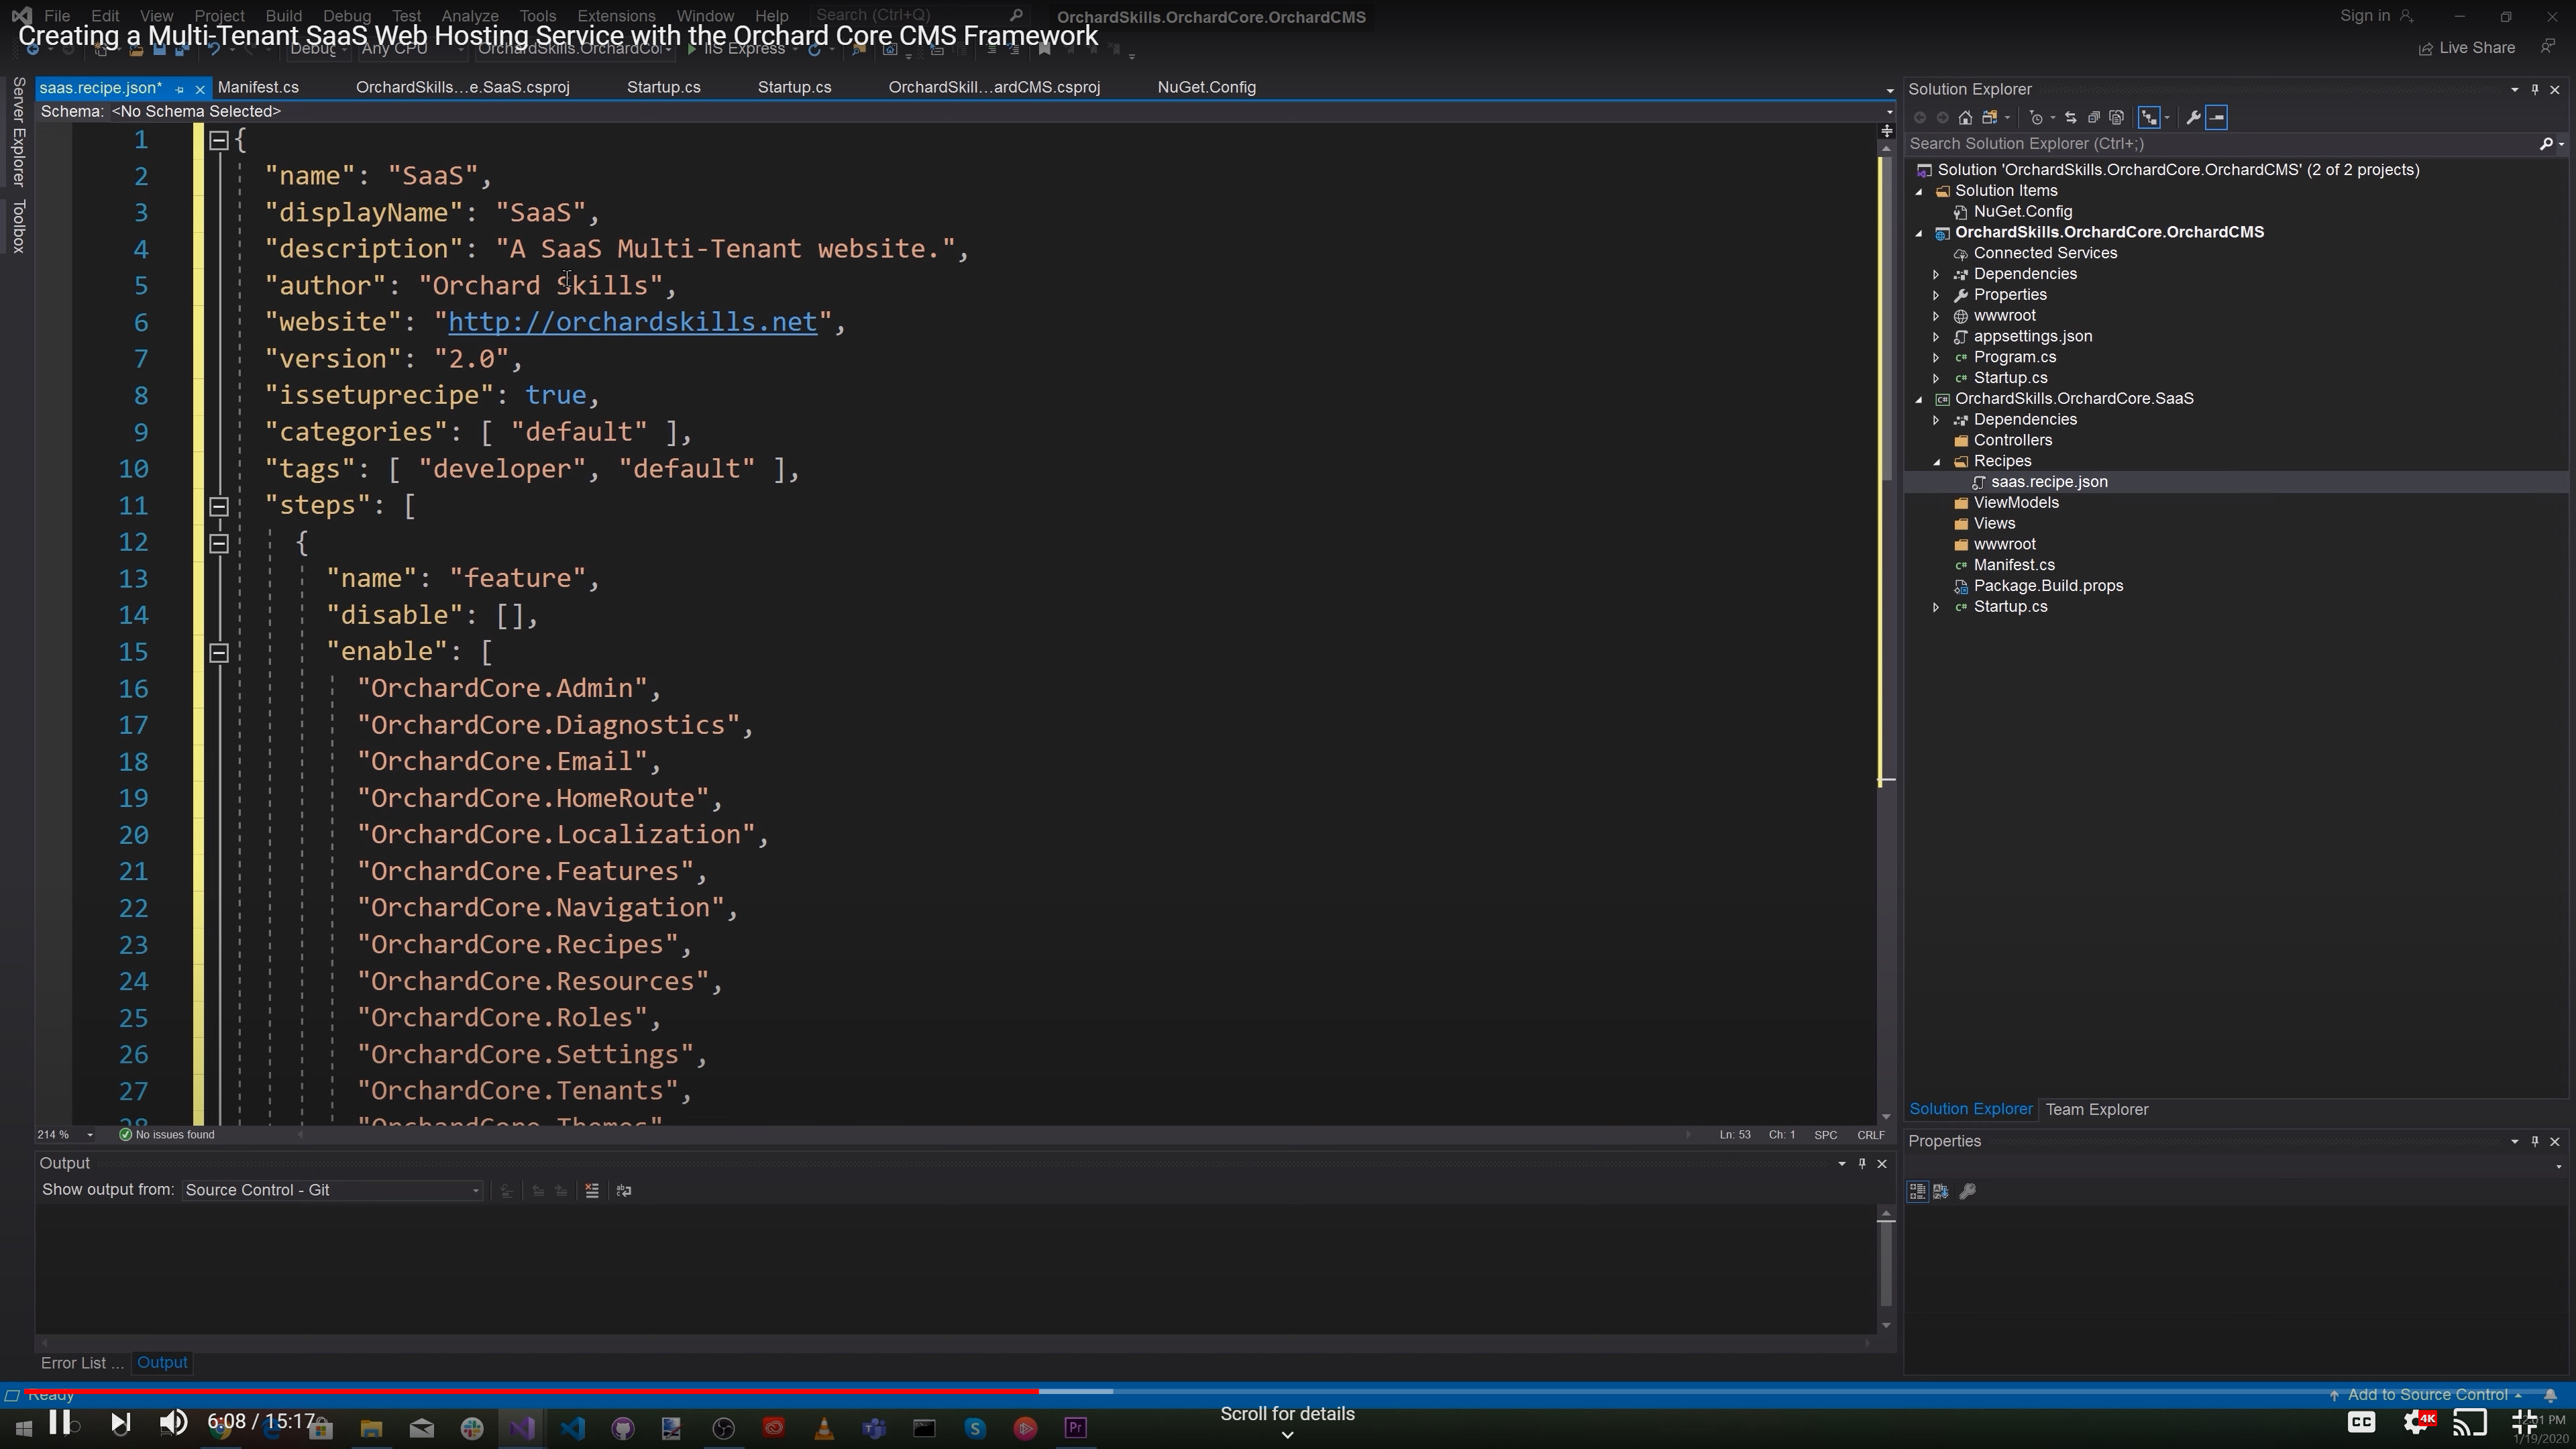Collapse the Recipes folder in Solution Explorer
This screenshot has width=2576, height=1449.
[1937, 462]
